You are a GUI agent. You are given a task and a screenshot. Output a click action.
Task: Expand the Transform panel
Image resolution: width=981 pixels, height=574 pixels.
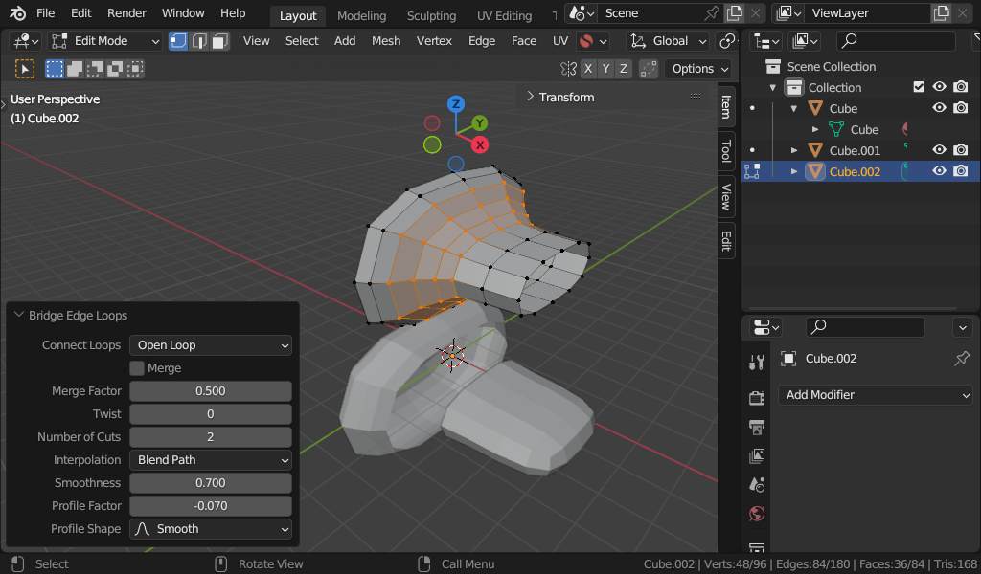531,97
